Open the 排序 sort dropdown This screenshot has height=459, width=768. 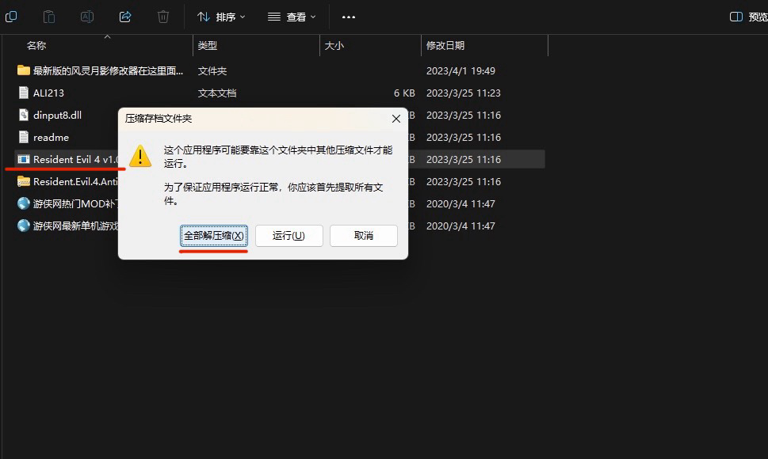[221, 17]
